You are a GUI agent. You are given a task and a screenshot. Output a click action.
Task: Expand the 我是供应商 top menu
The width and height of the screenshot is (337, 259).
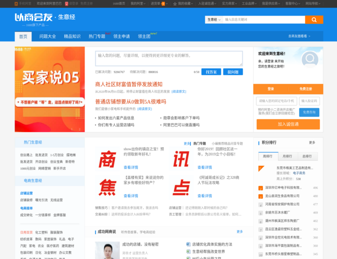271,4
